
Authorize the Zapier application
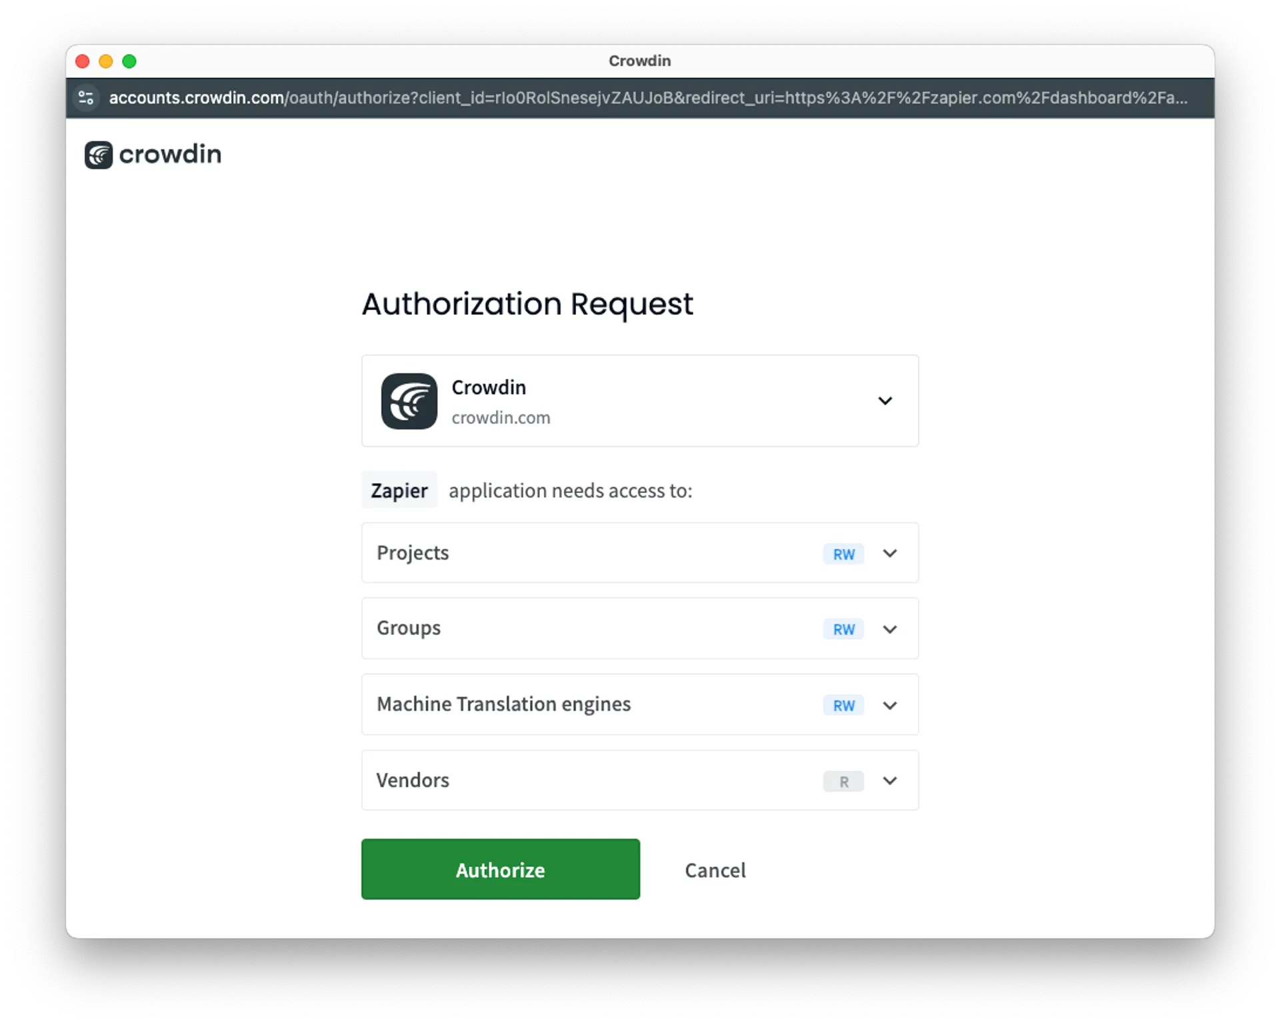[500, 869]
